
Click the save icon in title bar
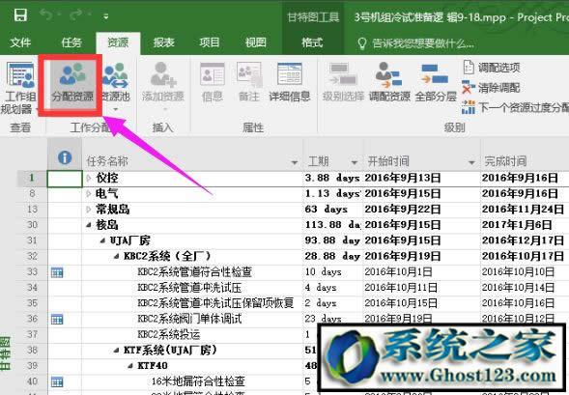pyautogui.click(x=20, y=15)
